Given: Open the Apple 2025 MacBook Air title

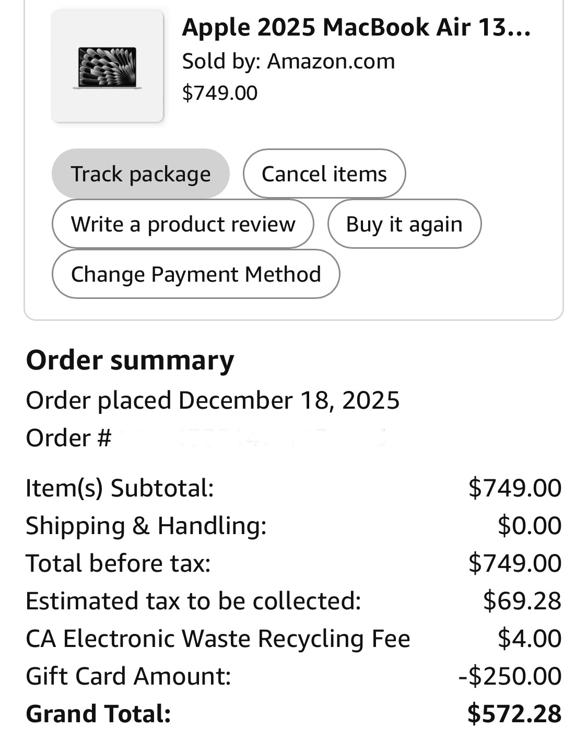Looking at the screenshot, I should click(x=356, y=27).
